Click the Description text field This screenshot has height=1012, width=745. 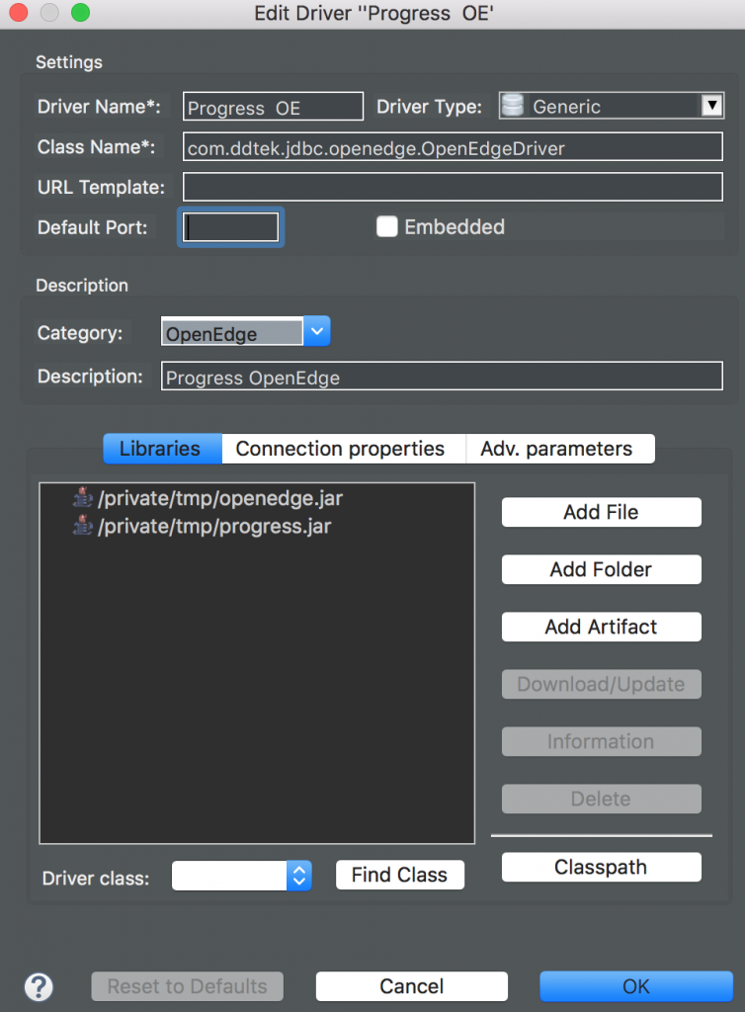coord(442,377)
